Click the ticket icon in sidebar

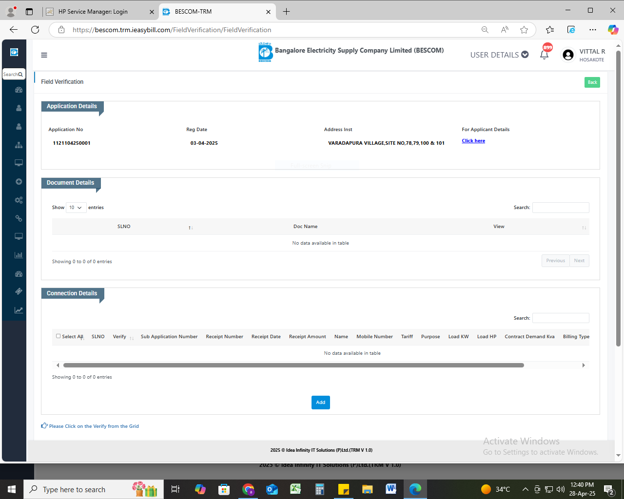coord(19,291)
